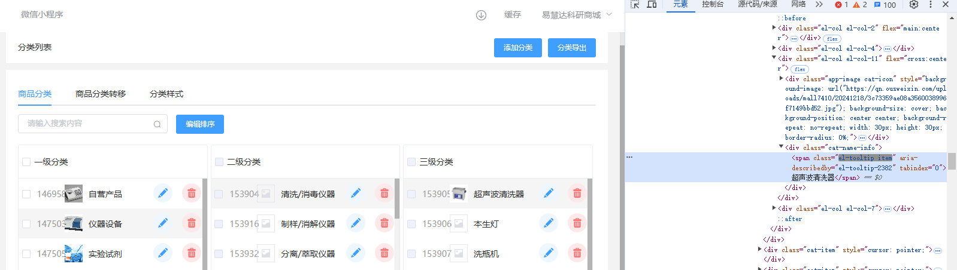Edit the 仪器设备 category
The image size is (957, 270).
pos(163,223)
